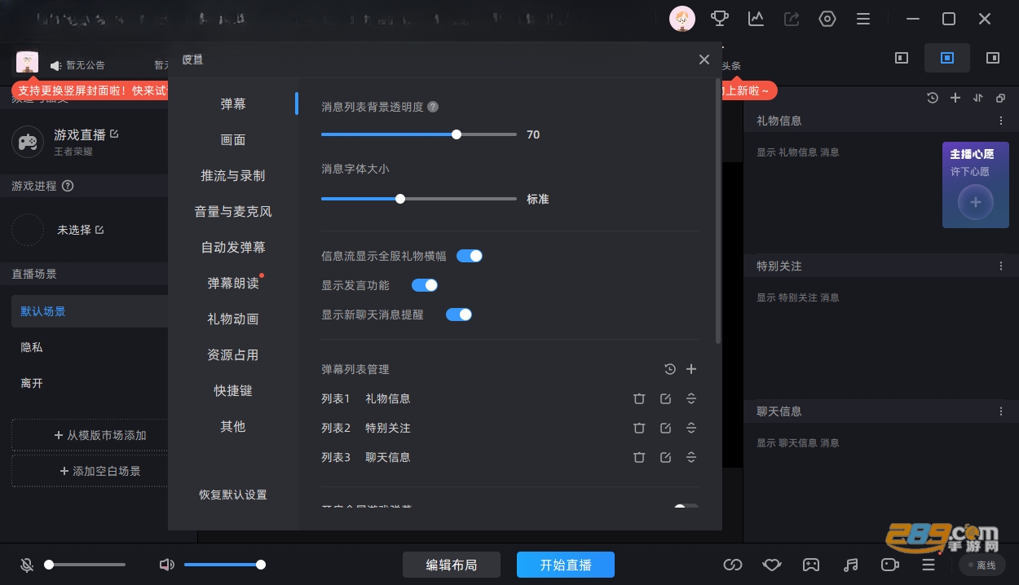Screen dimensions: 1019x585
Task: Open 其他 settings tab
Action: 233,427
